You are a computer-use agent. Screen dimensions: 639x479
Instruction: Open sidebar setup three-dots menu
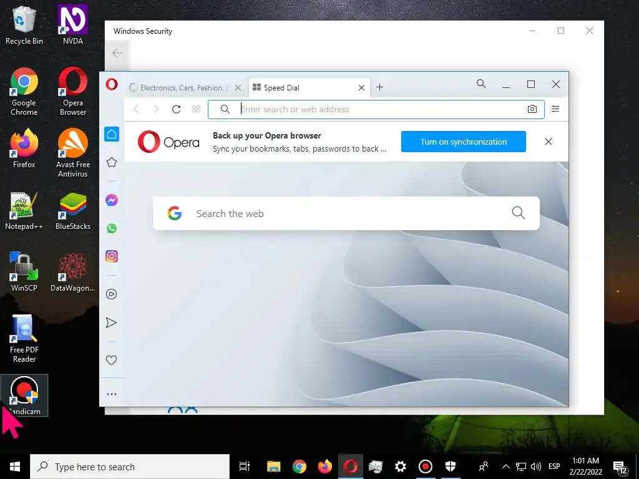[112, 394]
